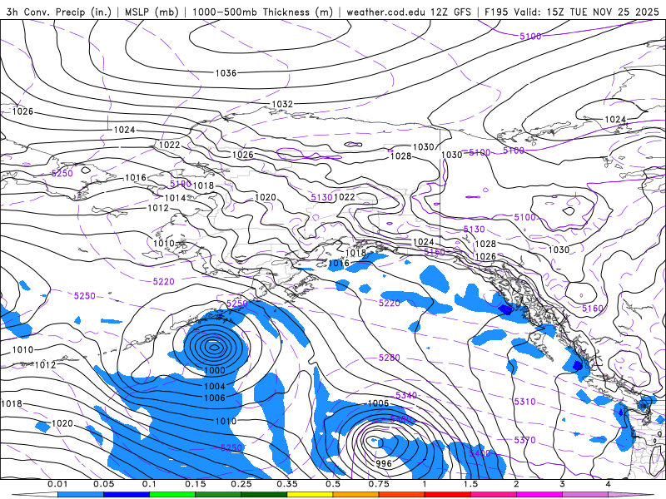
Task: Click the yellow 0.35 legend swatch
Action: [x=310, y=495]
